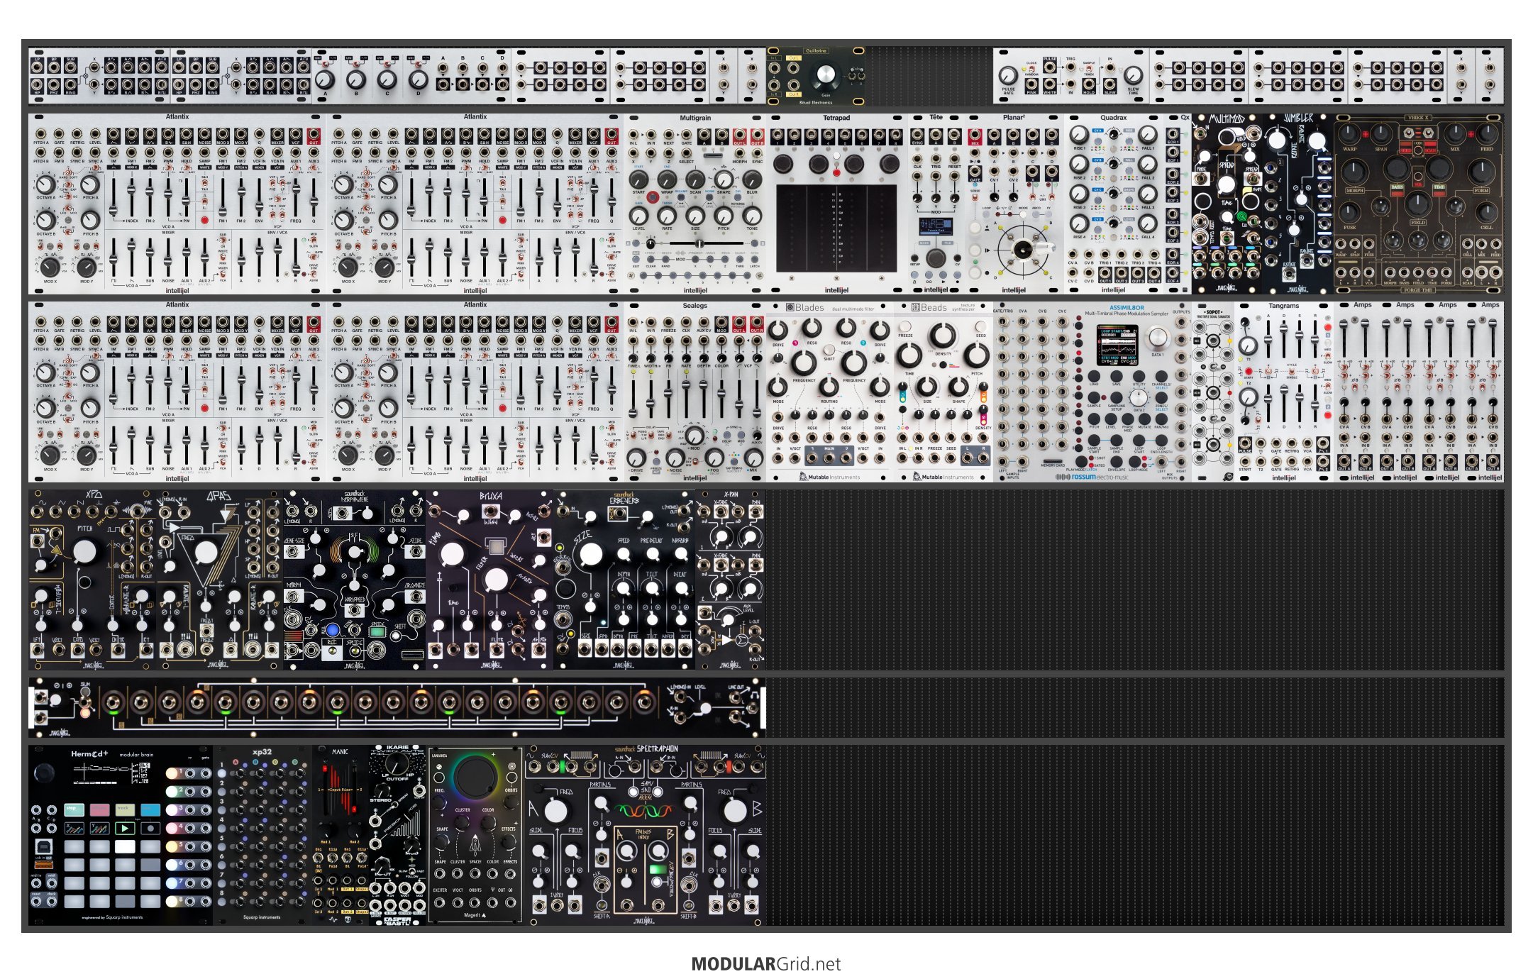Click the step pad on Hermod+

(x=74, y=809)
